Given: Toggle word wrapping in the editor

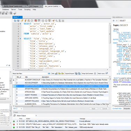Looking at the screenshot, I should coord(63,21).
